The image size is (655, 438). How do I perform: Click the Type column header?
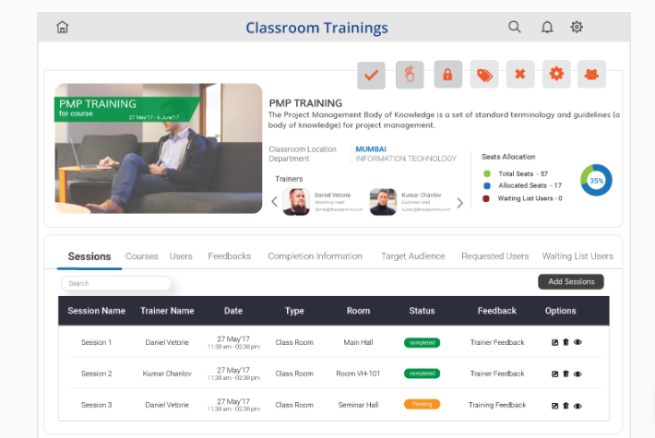click(x=294, y=311)
